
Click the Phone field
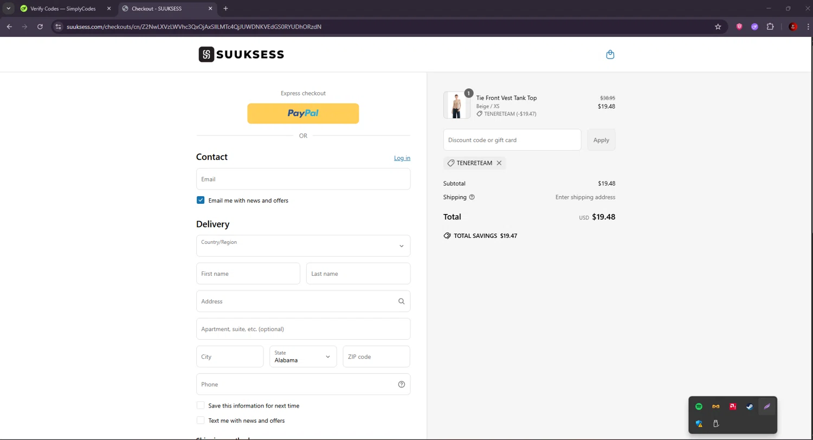[x=303, y=384]
